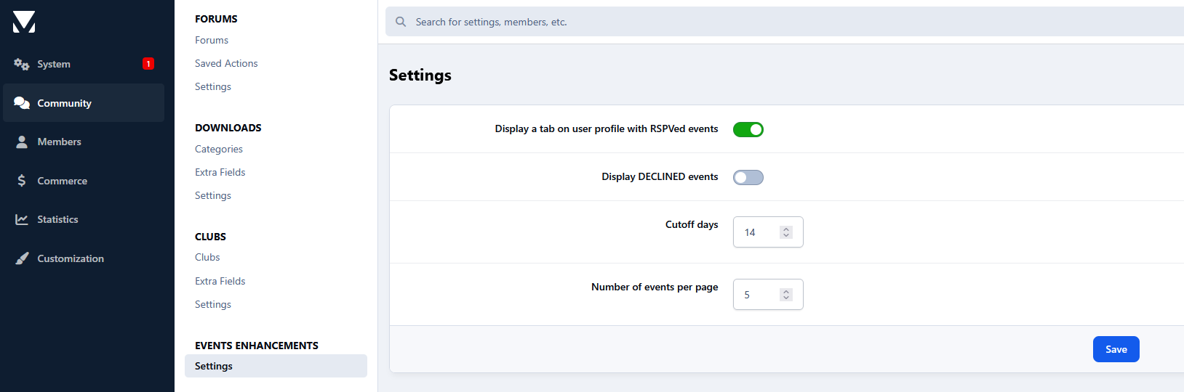Enable Display DECLINED events toggle
The width and height of the screenshot is (1184, 392).
point(748,177)
